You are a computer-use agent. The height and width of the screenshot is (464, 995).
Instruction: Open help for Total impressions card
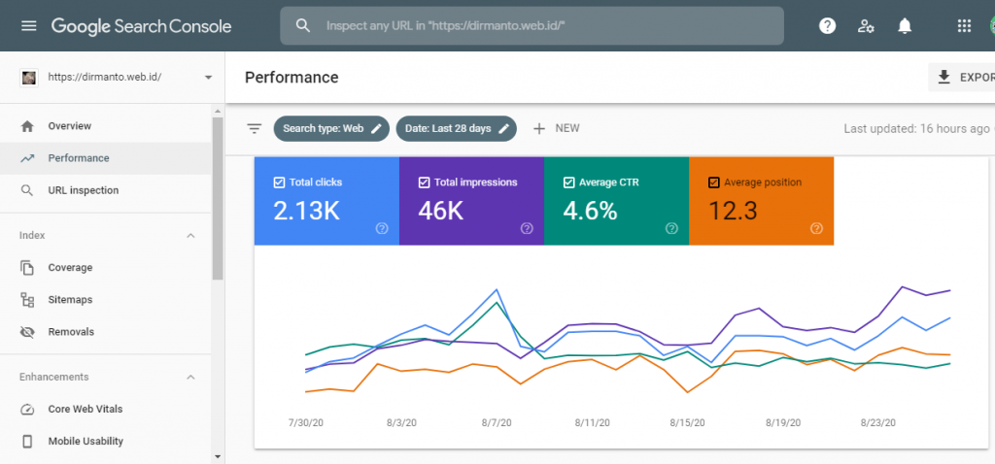tap(527, 228)
